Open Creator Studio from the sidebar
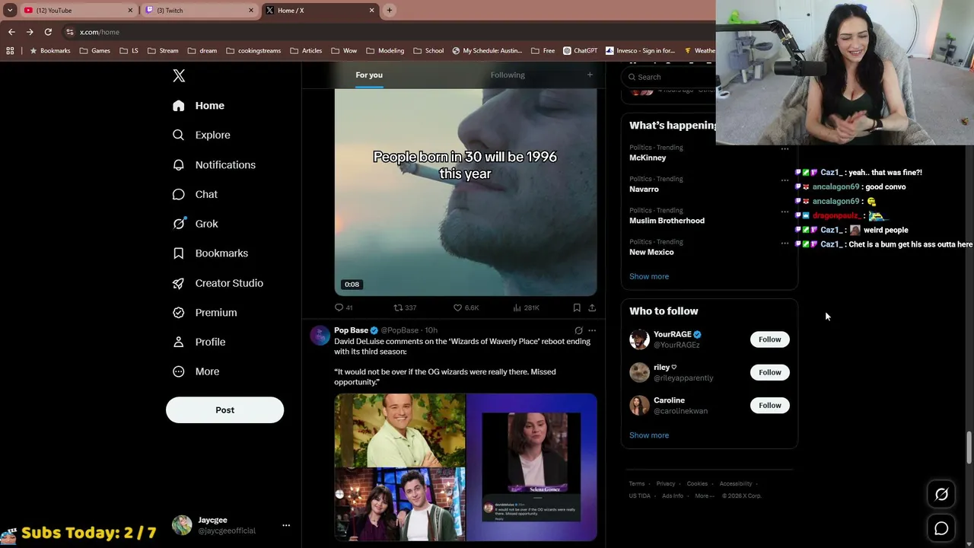This screenshot has width=974, height=548. tap(218, 283)
